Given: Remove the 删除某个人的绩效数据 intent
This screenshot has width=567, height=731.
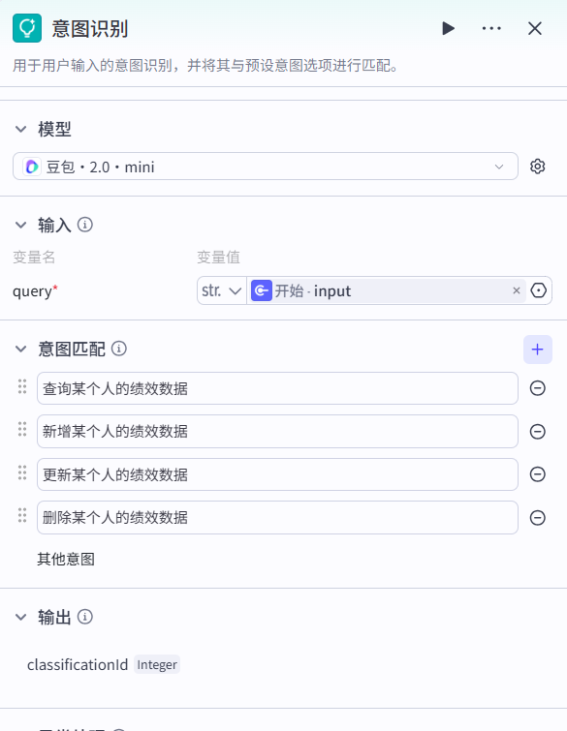Looking at the screenshot, I should tap(538, 517).
